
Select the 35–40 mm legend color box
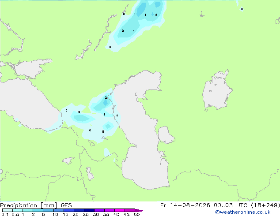[x=110, y=210]
